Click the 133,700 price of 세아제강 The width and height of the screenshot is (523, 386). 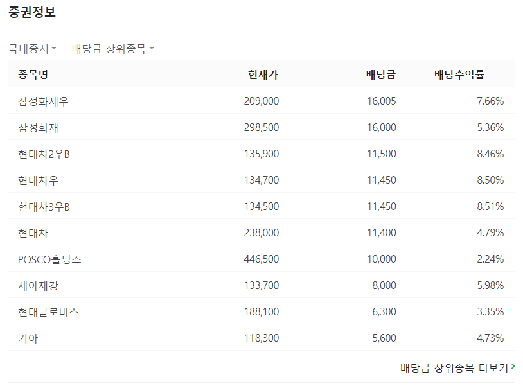[x=261, y=285]
